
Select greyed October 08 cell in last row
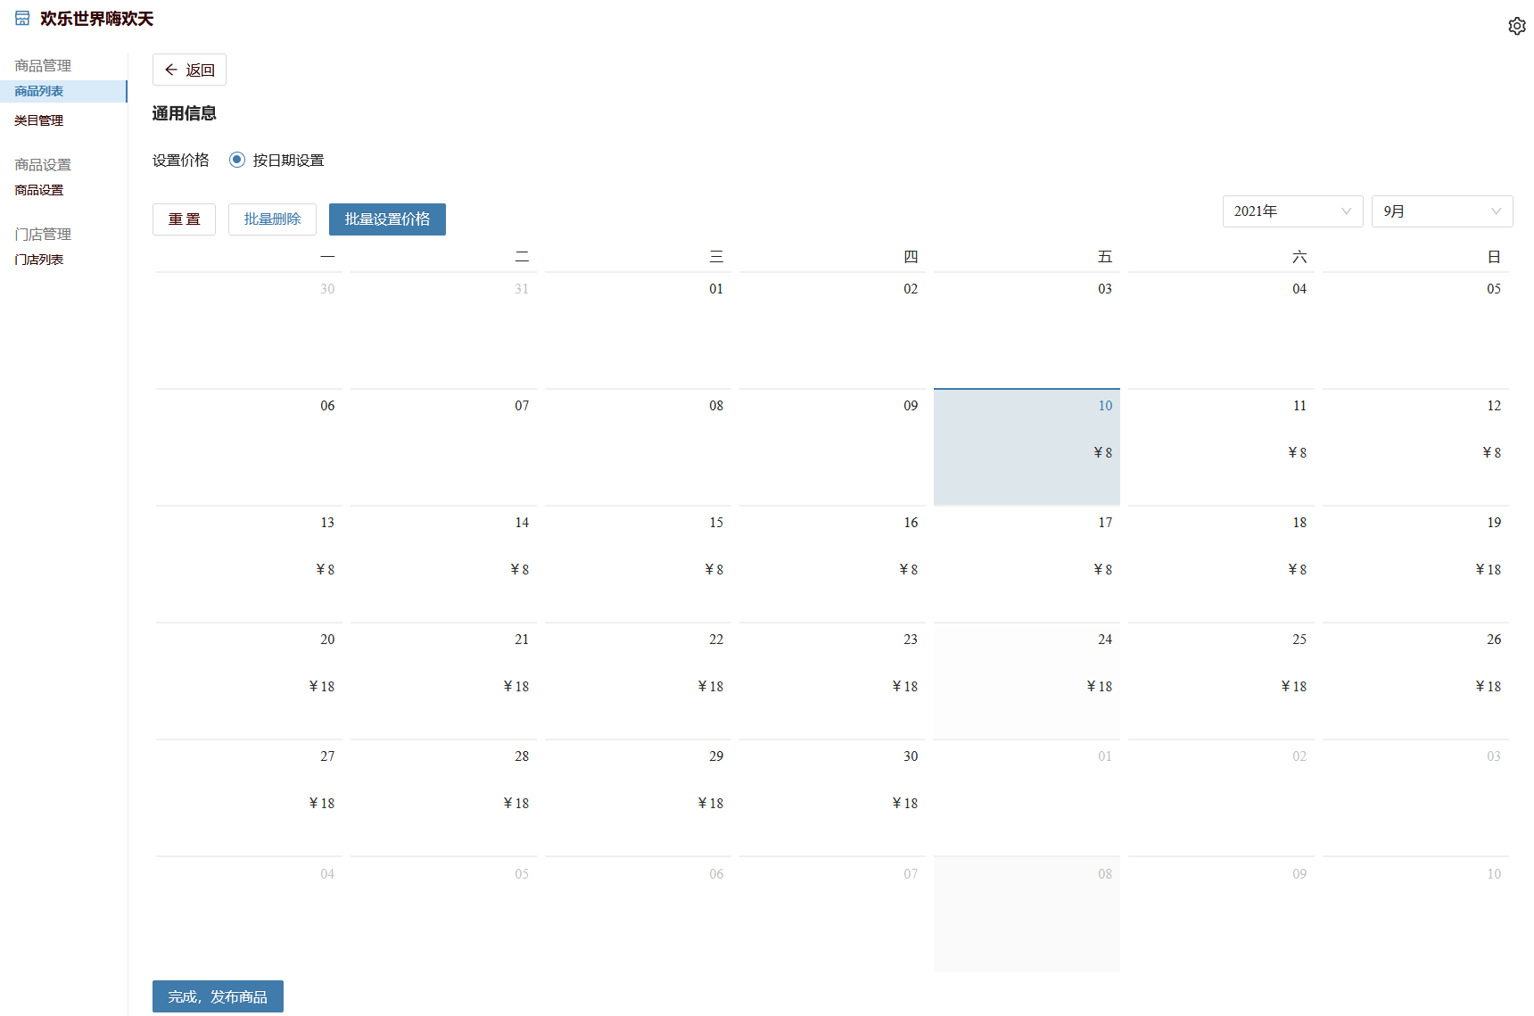(1027, 914)
